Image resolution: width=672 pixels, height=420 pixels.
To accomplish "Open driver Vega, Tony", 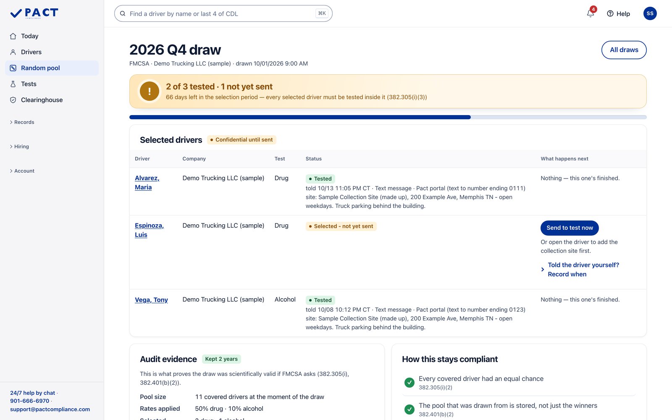I will click(x=151, y=300).
